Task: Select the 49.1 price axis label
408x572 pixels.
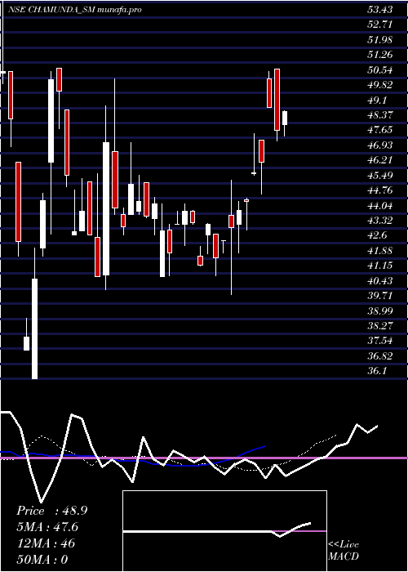Action: tap(377, 101)
